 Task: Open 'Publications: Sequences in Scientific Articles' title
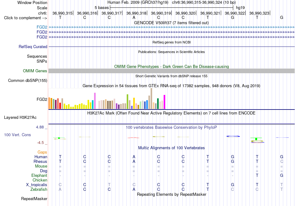[x=171, y=52]
